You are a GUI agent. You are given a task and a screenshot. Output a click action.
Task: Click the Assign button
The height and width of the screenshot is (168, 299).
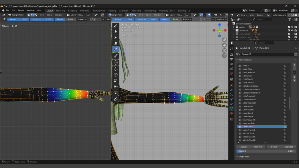click(x=244, y=147)
